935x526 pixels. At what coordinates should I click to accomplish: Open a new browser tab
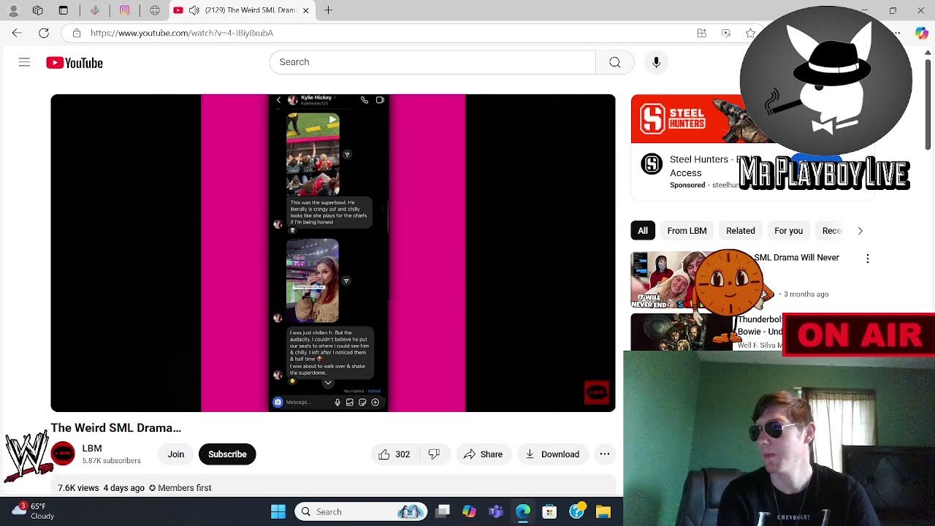(x=328, y=10)
